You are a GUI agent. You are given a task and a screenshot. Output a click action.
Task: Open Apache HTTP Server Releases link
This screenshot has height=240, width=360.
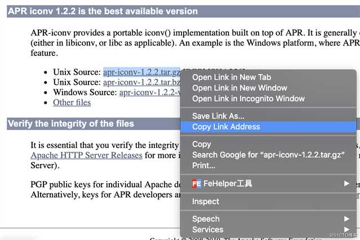87,155
